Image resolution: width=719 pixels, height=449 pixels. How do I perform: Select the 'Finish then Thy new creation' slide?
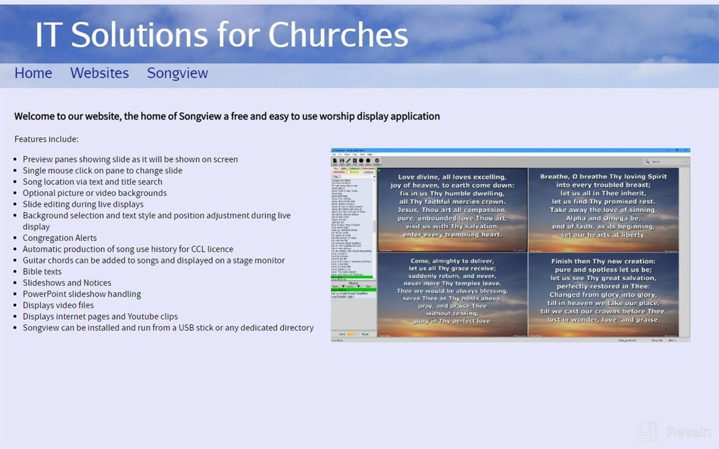[604, 295]
